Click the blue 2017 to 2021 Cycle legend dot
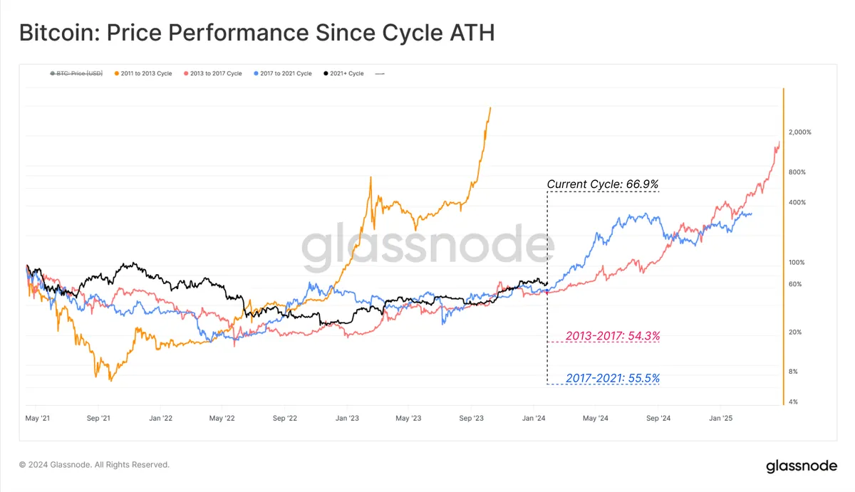Image resolution: width=855 pixels, height=492 pixels. (256, 73)
